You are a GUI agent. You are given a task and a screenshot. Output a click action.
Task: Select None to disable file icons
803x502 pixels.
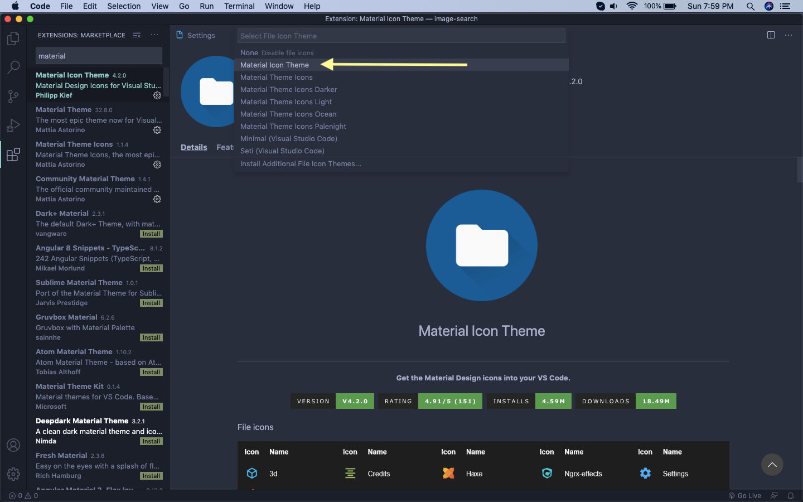click(x=401, y=52)
